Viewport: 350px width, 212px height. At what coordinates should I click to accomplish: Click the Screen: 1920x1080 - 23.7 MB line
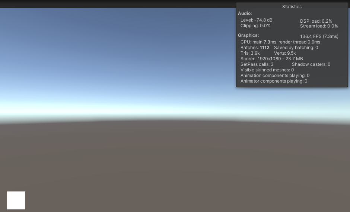pos(272,59)
